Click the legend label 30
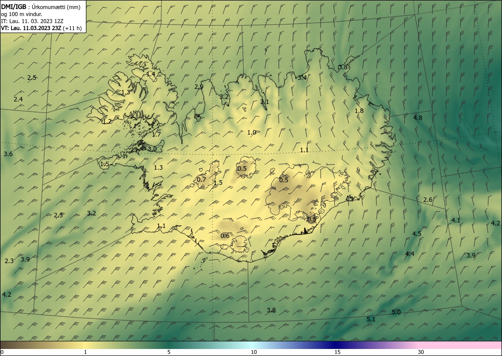This screenshot has width=502, height=356. tap(421, 352)
